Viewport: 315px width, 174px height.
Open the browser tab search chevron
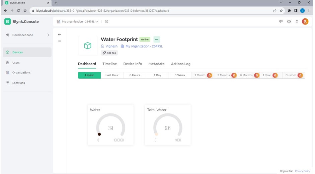click(281, 3)
